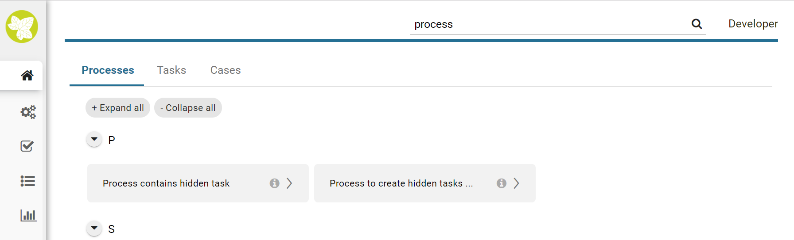Open the task list checkmark icon
Viewport: 794px width, 240px height.
27,146
